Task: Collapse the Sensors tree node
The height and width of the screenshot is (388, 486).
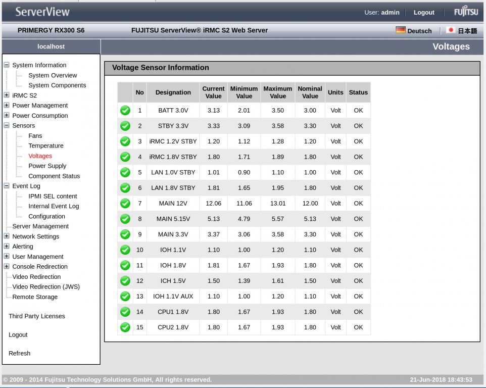Action: (7, 125)
